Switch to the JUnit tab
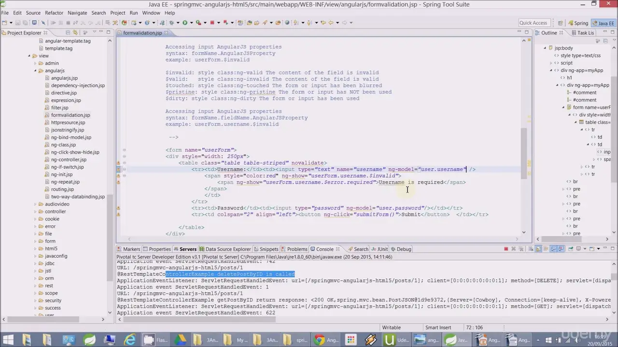Screen dimensions: 618x347 [379, 249]
